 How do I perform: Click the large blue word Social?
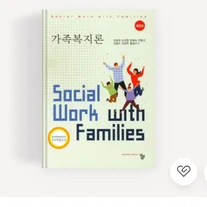76,93
